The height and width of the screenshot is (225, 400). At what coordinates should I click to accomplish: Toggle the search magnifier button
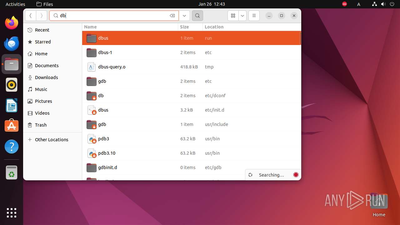pos(197,16)
